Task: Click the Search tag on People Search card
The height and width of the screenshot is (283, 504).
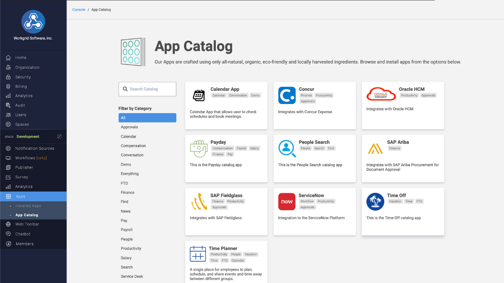Action: click(319, 149)
